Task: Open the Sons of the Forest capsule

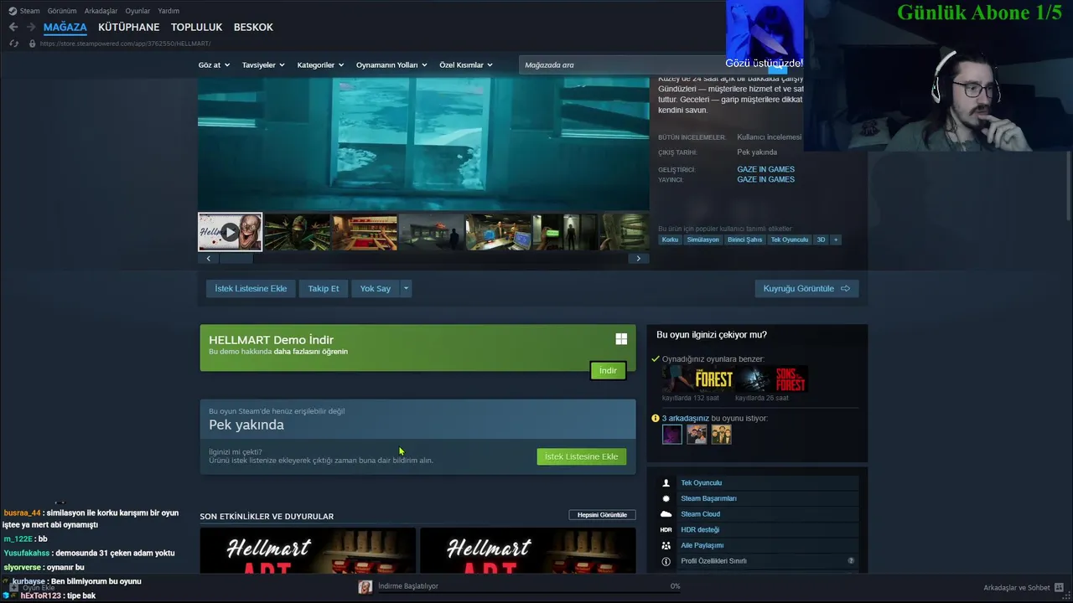Action: point(772,379)
